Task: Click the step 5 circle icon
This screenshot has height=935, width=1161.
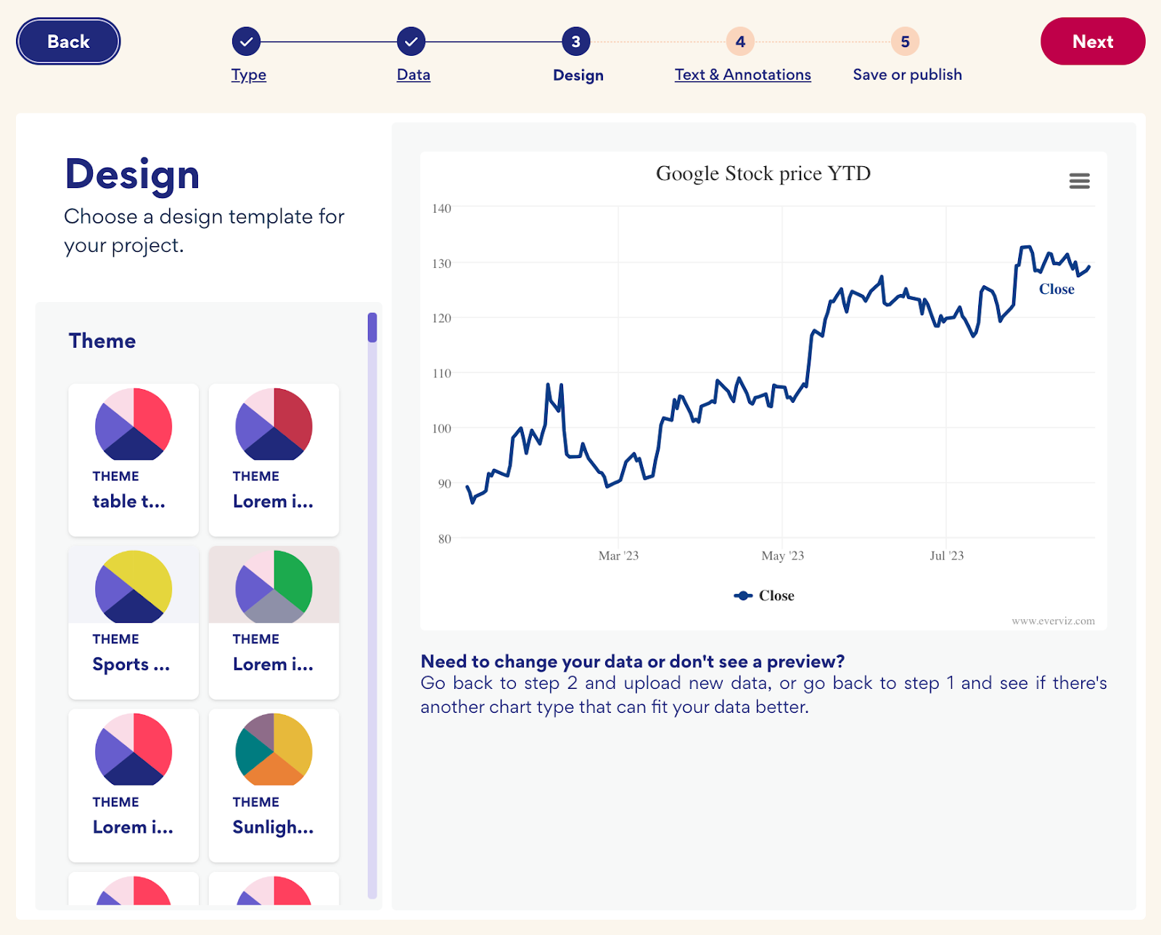Action: (906, 41)
